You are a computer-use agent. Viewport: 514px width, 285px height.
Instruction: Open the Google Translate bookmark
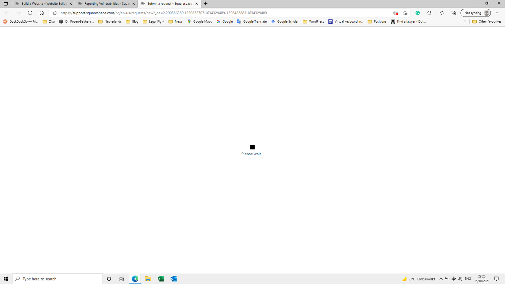[252, 21]
